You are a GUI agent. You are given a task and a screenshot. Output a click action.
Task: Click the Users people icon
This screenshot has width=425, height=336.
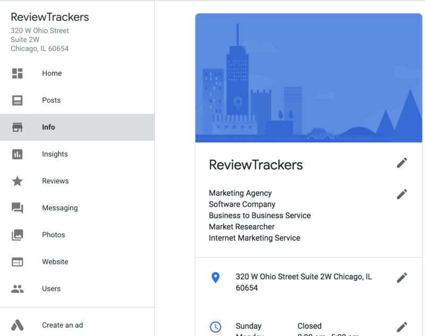[x=18, y=289]
